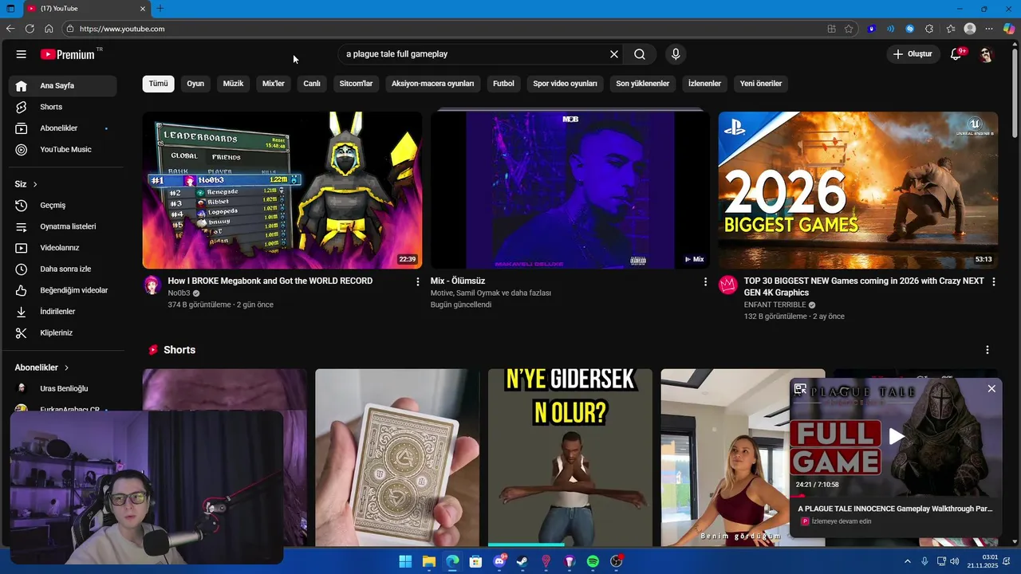Select the Canlı filter chip

point(312,83)
